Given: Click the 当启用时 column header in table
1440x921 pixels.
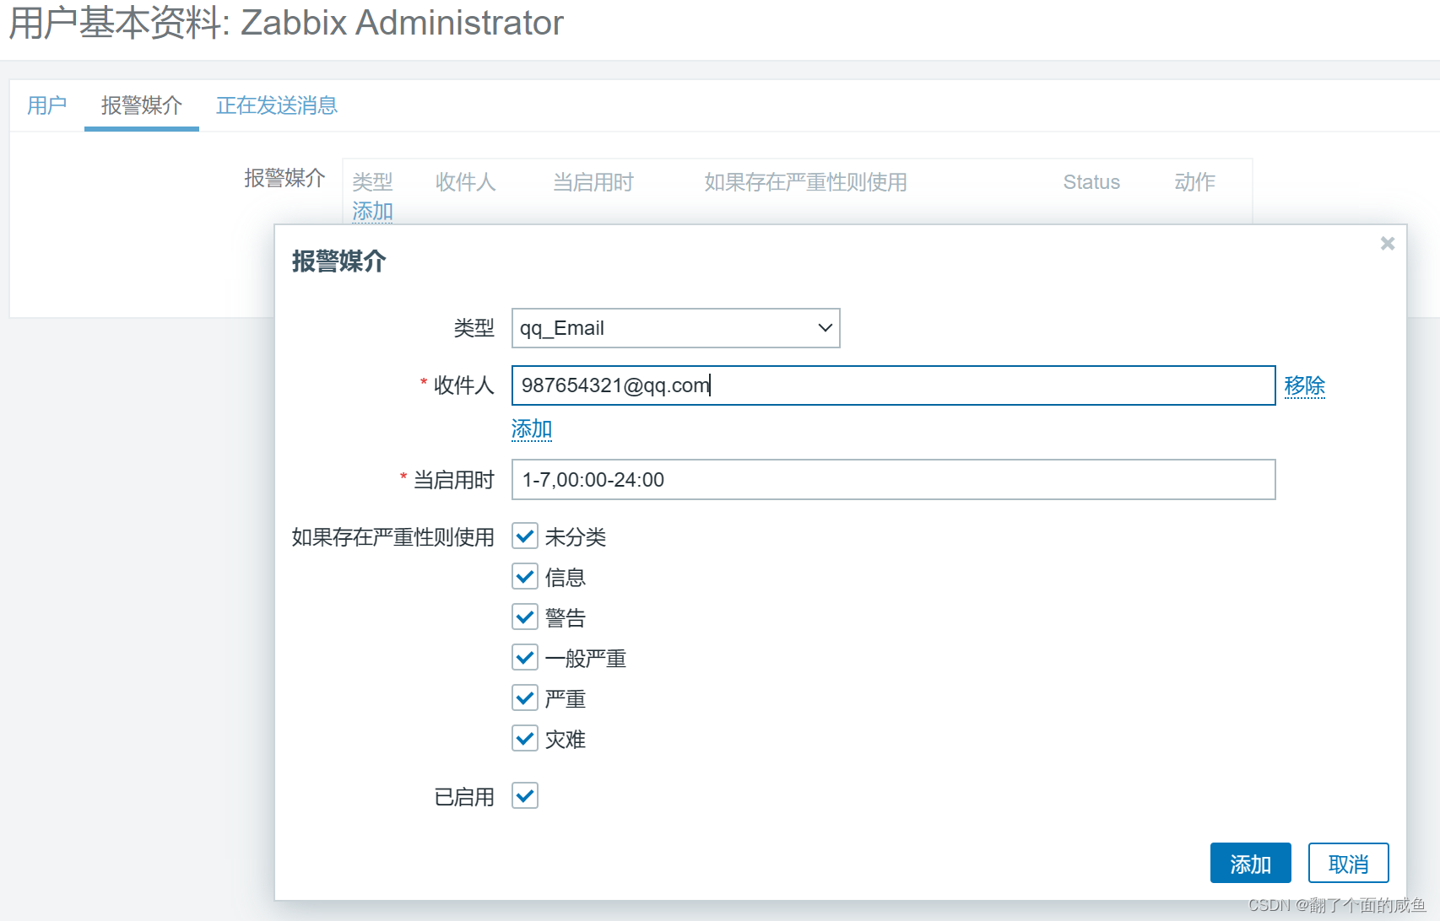Looking at the screenshot, I should pyautogui.click(x=593, y=182).
